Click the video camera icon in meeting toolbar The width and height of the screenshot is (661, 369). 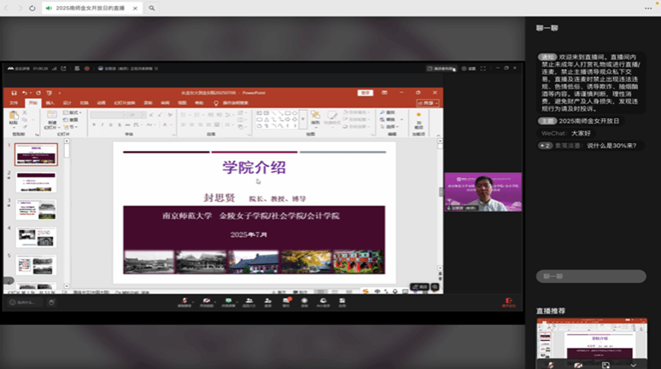point(206,300)
